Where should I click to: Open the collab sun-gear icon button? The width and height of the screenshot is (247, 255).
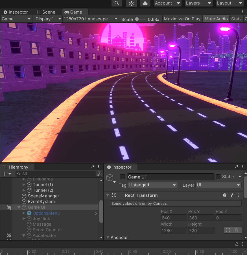[131, 3]
